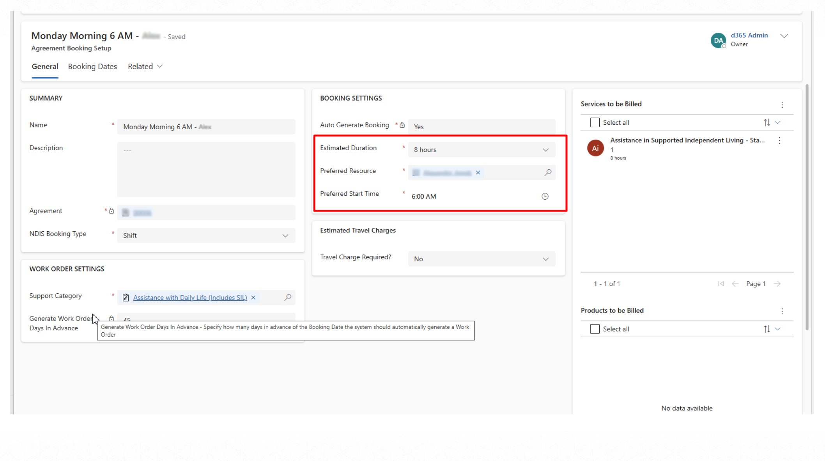Viewport: 825px width, 461px height.
Task: Click the Support Category lookup search icon
Action: click(x=288, y=297)
